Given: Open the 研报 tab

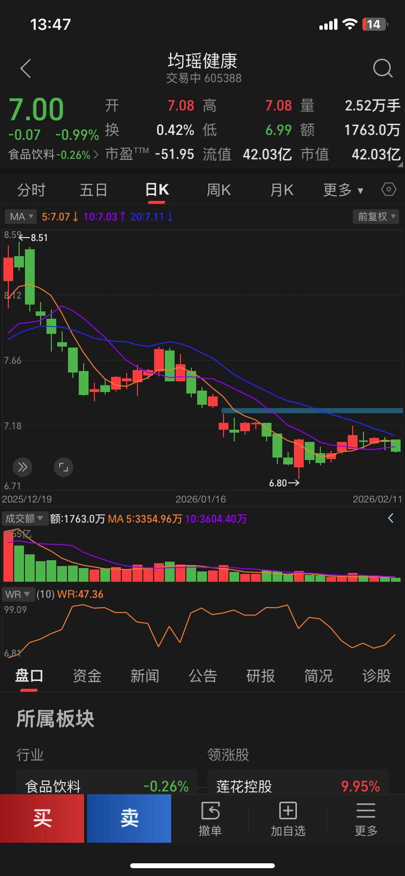Looking at the screenshot, I should click(x=261, y=676).
